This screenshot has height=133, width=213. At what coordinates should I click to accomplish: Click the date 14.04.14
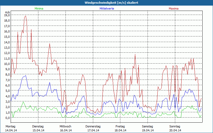tap(11, 130)
